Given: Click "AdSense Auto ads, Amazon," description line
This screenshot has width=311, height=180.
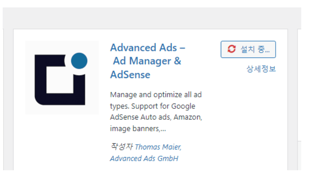Looking at the screenshot, I should [x=155, y=117].
